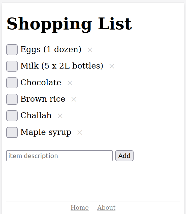Remove Challah with the × icon
Viewport: 186px width, 214px height.
(x=60, y=116)
